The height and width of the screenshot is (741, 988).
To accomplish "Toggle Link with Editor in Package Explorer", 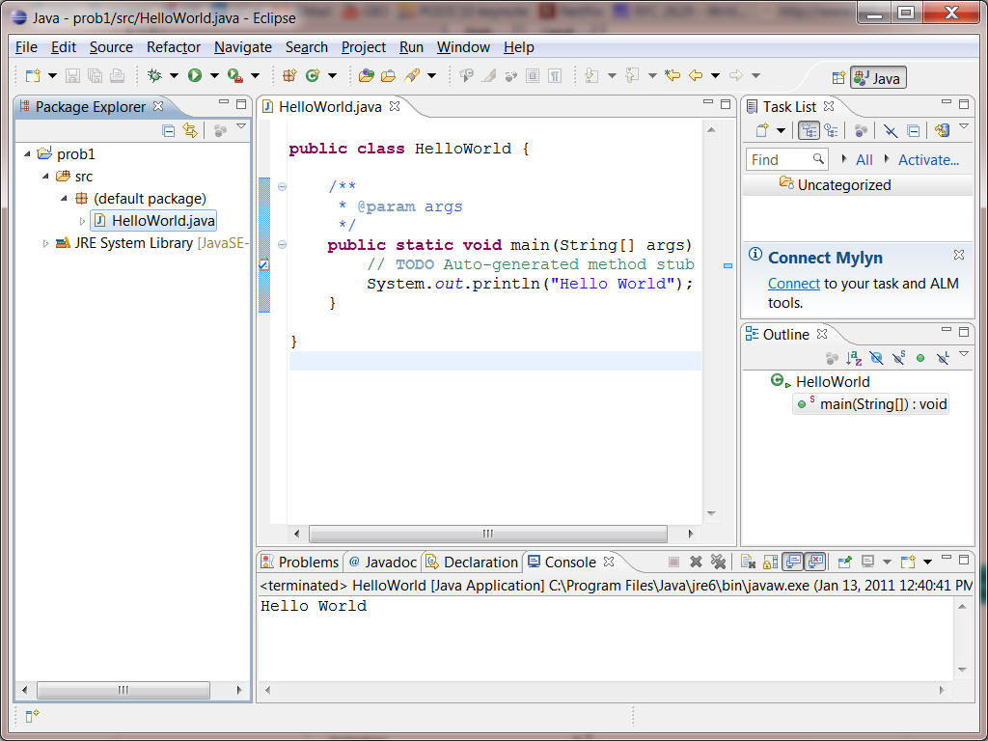I will point(190,130).
